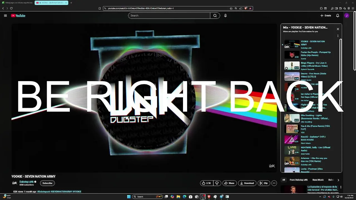Open the Leo AI sparkle icon
Viewport: 356px width, 200px height.
pyautogui.click(x=345, y=8)
